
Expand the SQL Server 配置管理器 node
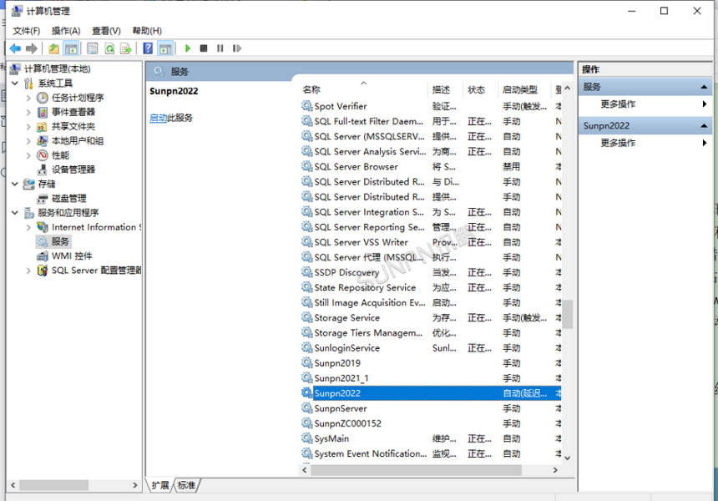28,271
